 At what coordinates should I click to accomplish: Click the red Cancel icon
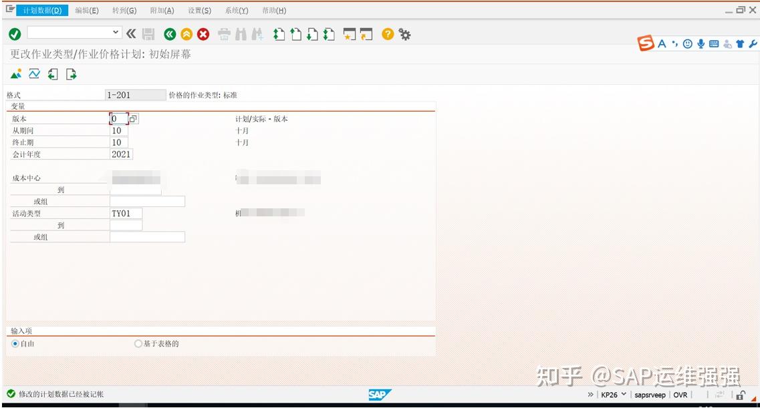pos(203,33)
